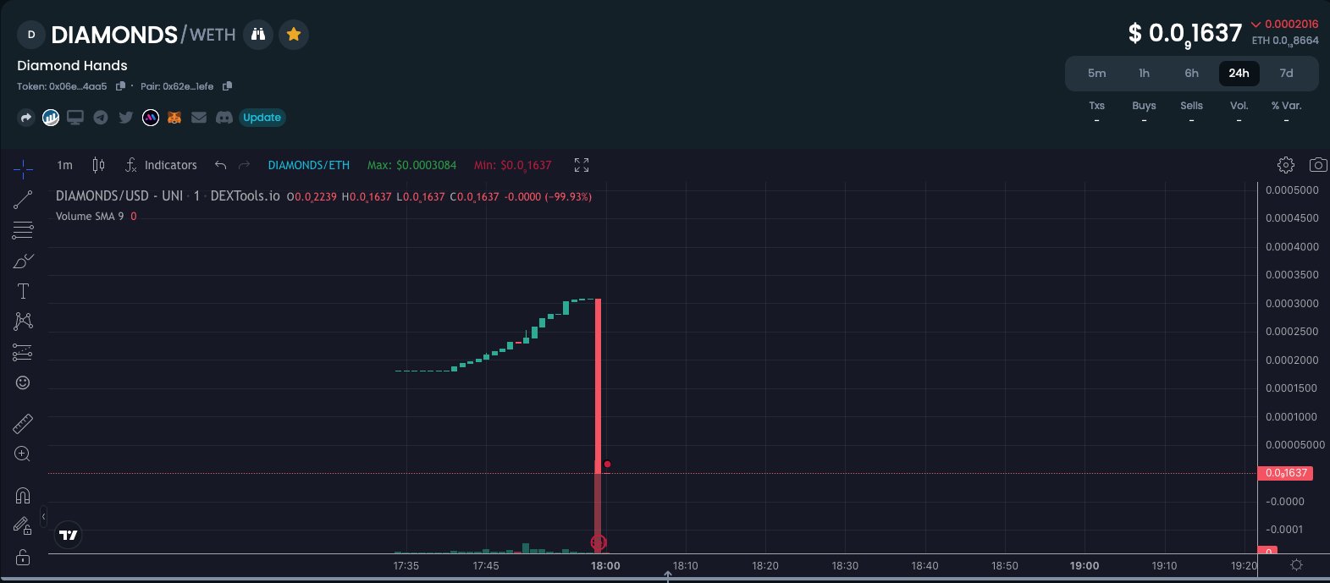Viewport: 1330px width, 583px height.
Task: Collapse the drawing toolbar side arrow
Action: pos(43,516)
